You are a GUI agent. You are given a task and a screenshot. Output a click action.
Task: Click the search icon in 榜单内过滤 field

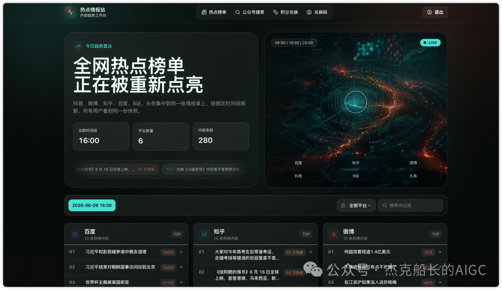384,205
